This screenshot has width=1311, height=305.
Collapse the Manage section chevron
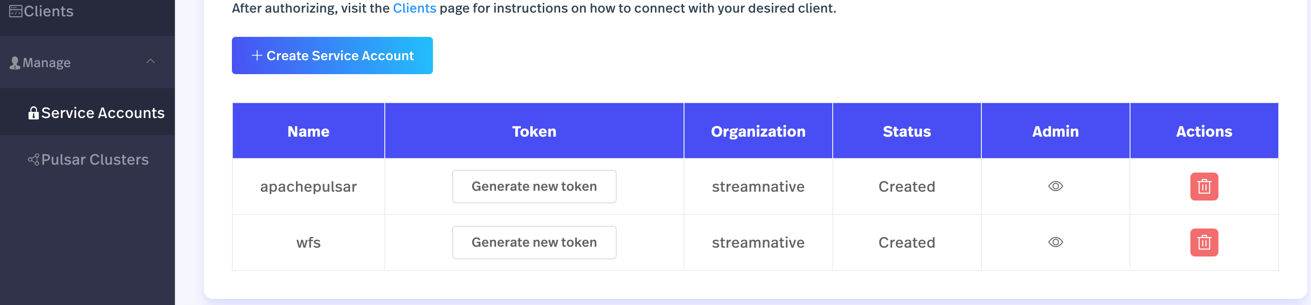[151, 62]
